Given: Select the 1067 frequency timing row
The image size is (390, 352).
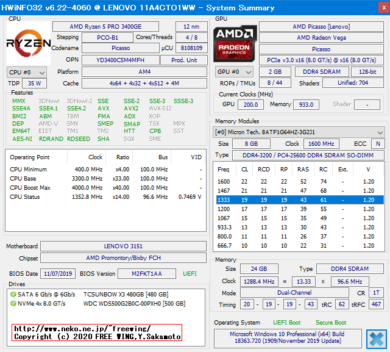Looking at the screenshot, I should tap(300, 218).
